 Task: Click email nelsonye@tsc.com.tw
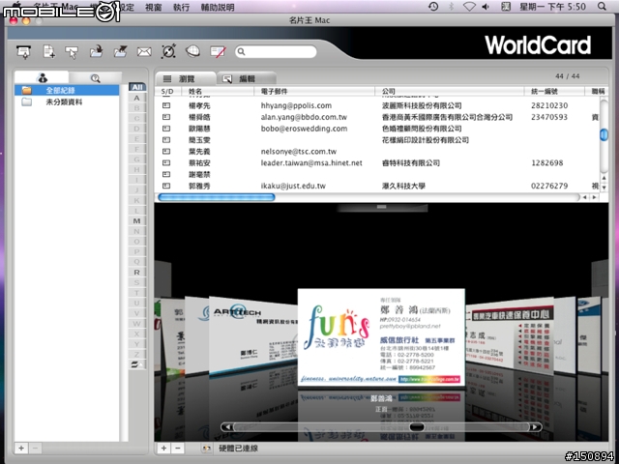[299, 152]
